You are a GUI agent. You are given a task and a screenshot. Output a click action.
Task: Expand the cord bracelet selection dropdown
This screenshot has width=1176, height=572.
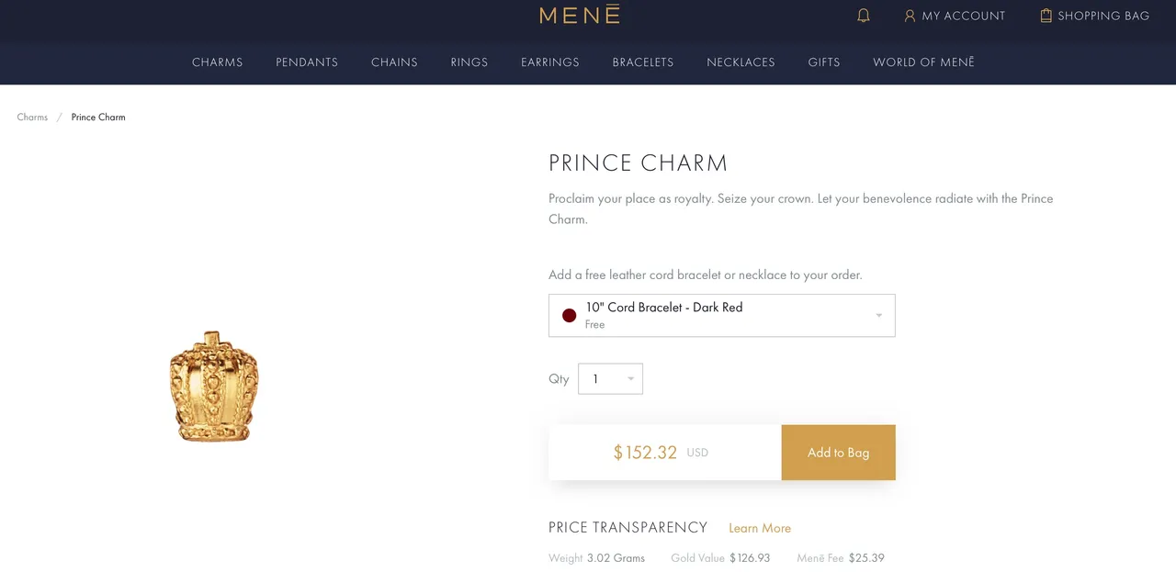722,315
